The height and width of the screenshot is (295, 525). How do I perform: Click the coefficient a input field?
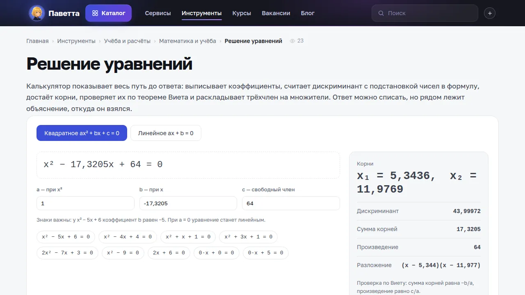coord(85,203)
